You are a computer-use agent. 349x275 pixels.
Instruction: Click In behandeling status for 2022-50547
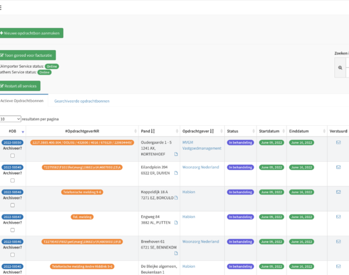click(x=241, y=217)
